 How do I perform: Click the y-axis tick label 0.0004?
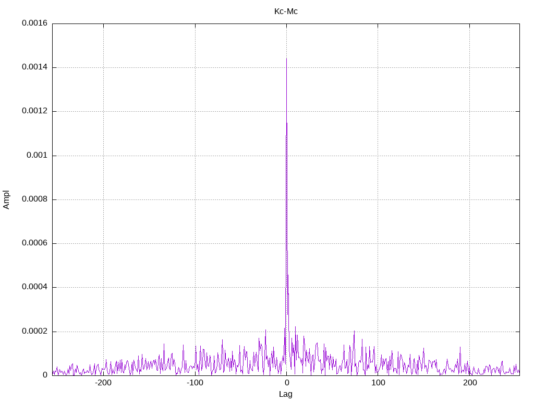pos(34,287)
